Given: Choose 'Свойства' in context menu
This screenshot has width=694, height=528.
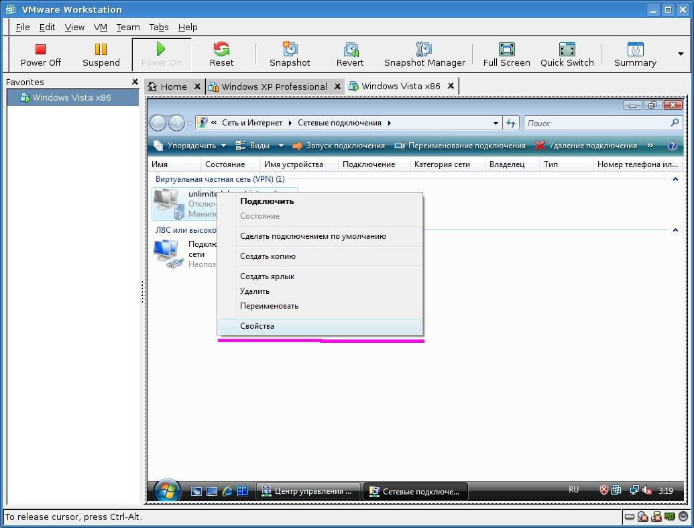Looking at the screenshot, I should (320, 326).
